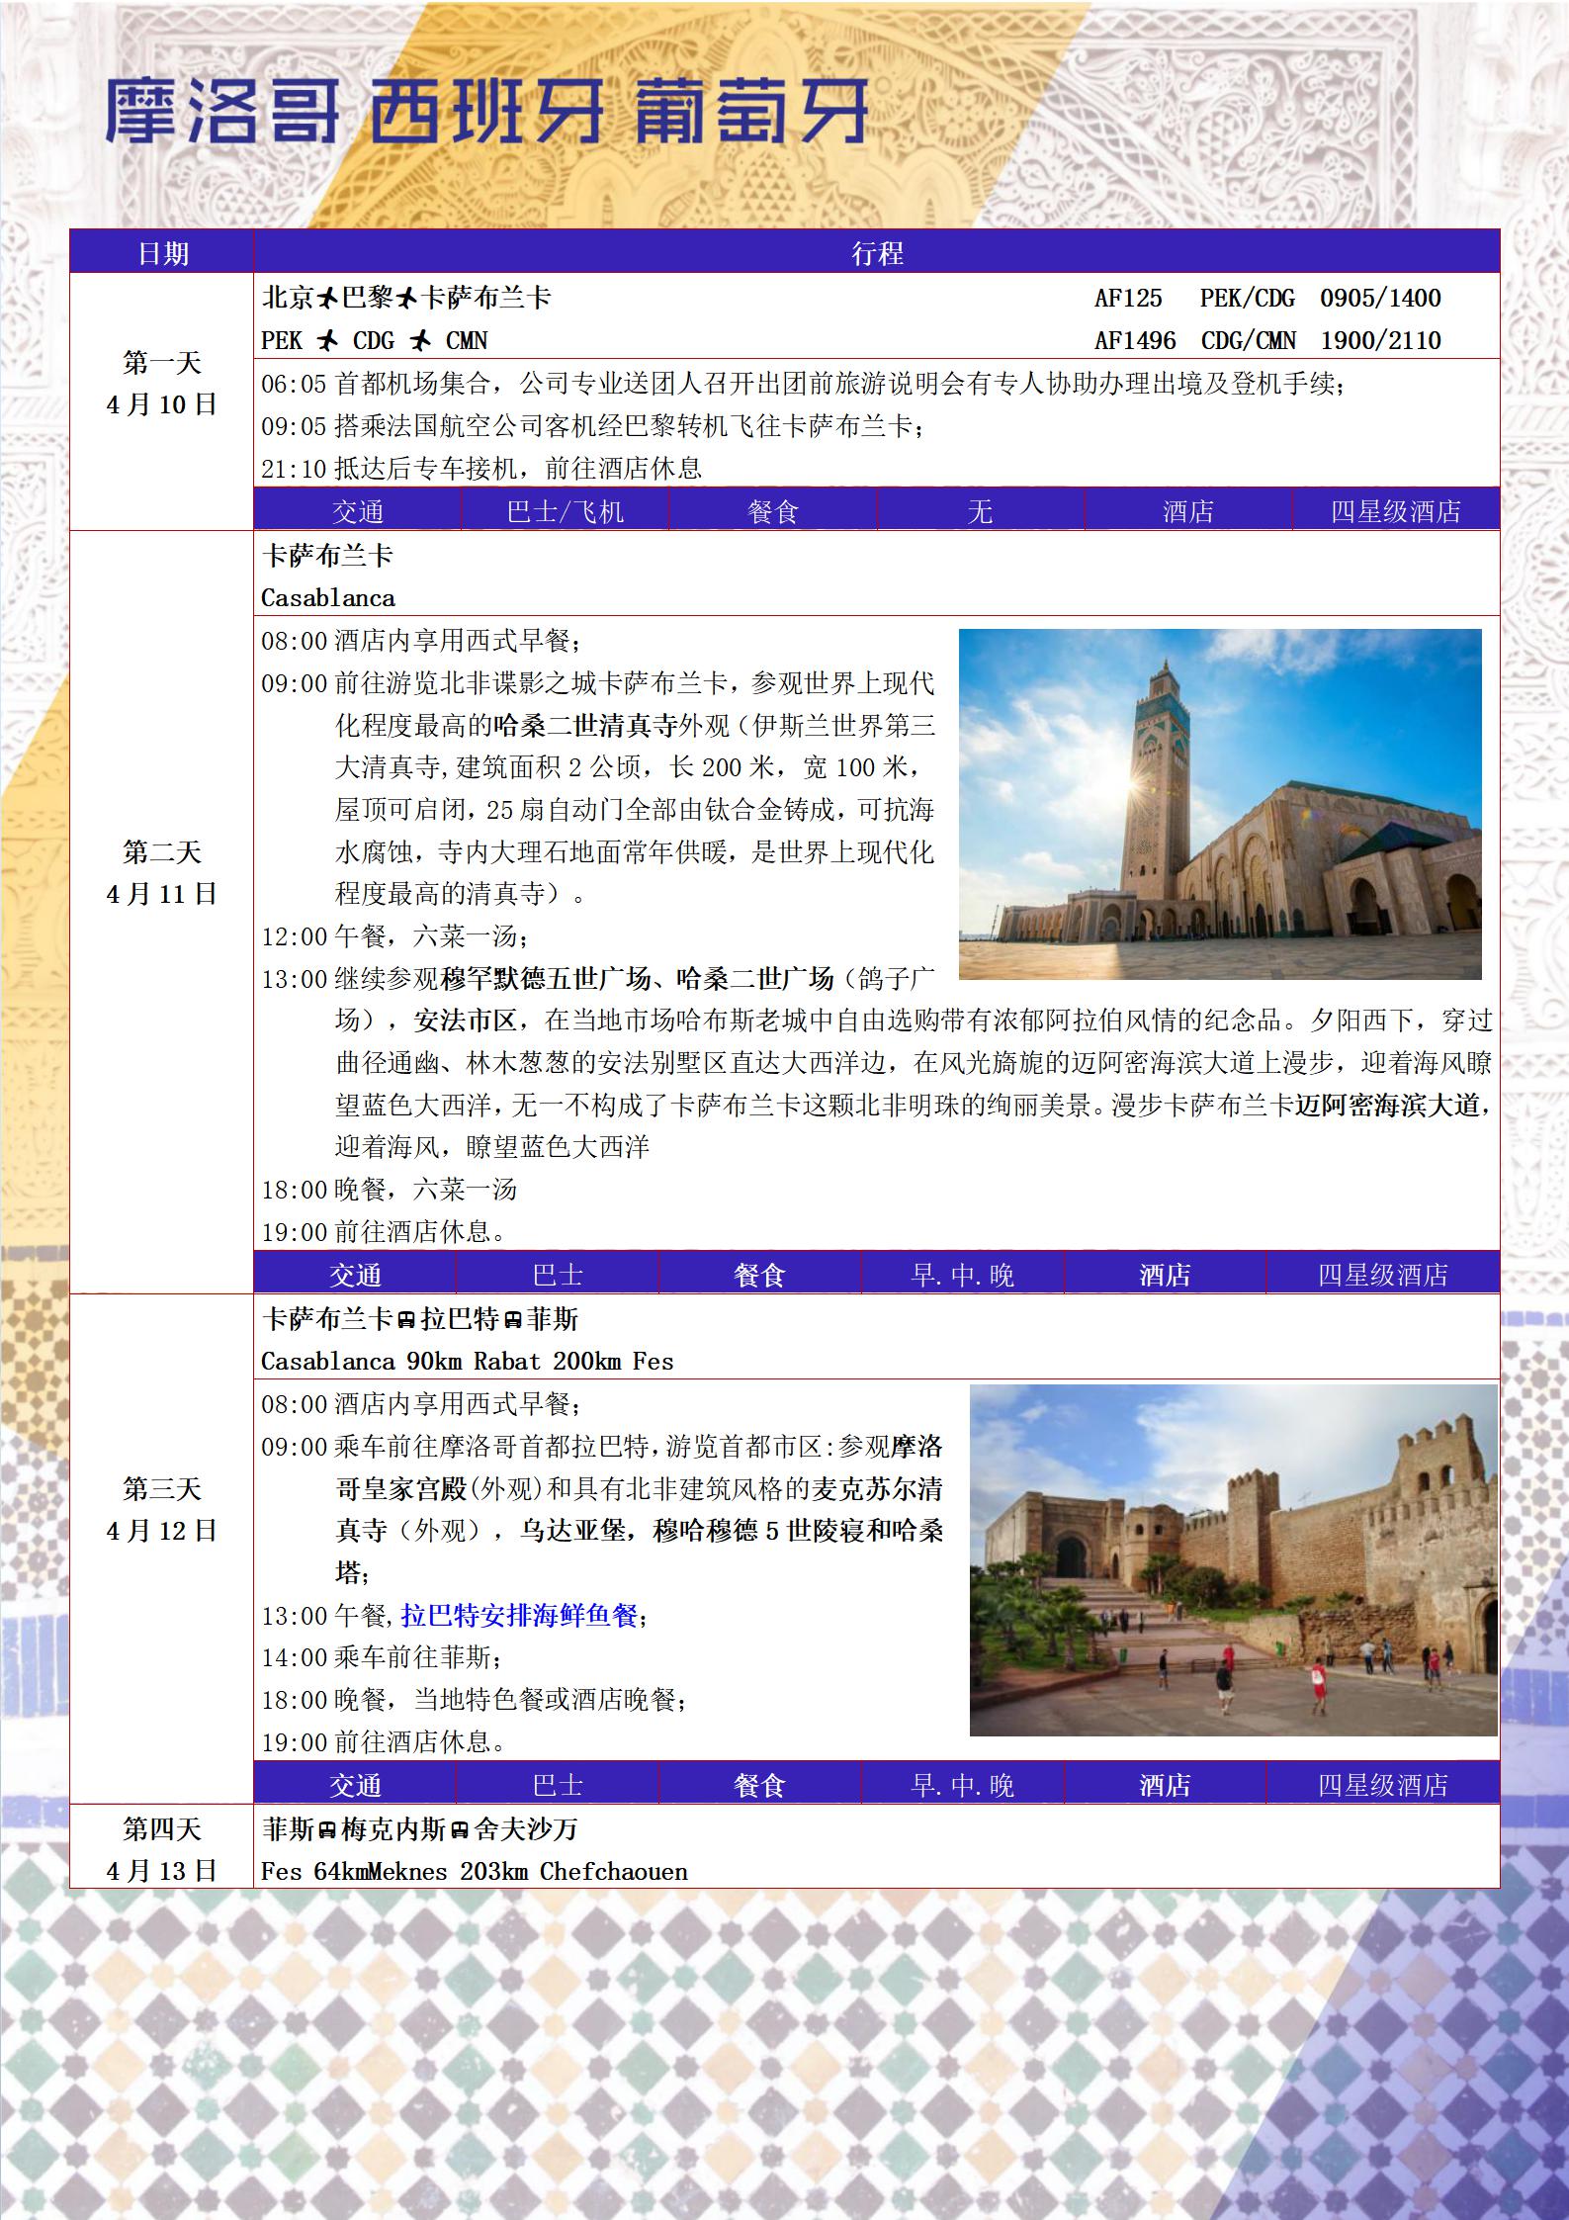1569x2220 pixels.
Task: Click 酒店 label in the 4月11日 row
Action: (1165, 1275)
